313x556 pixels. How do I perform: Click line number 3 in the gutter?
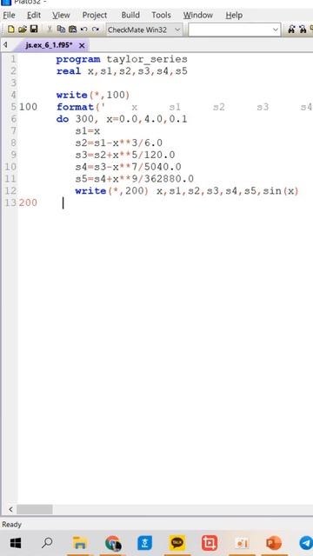click(x=14, y=83)
